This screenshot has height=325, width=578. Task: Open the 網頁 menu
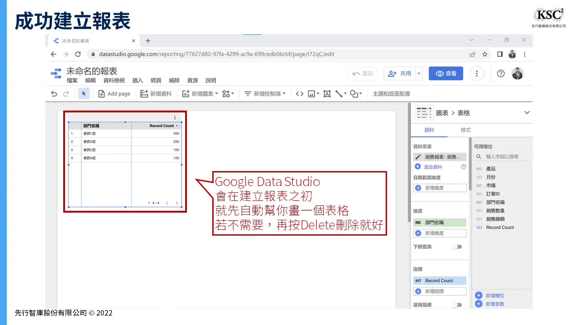pos(156,80)
